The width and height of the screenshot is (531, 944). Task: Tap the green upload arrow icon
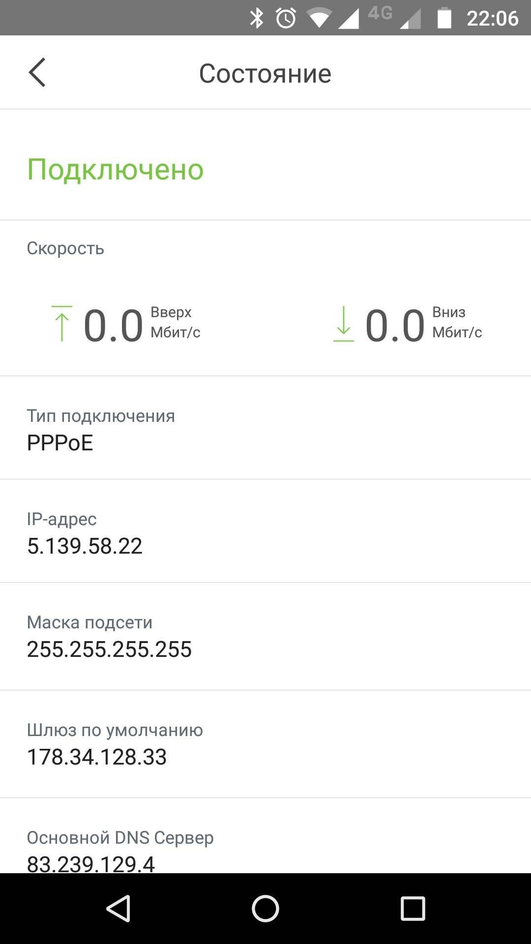(x=61, y=324)
